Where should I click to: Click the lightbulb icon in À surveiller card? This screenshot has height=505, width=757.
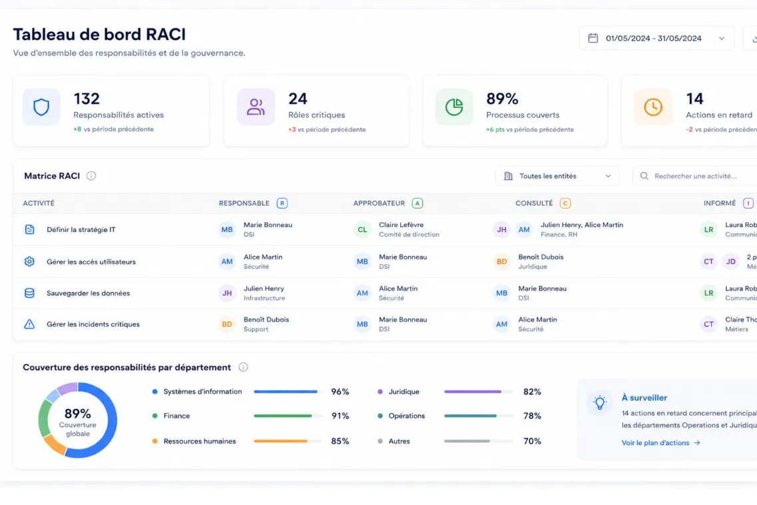600,402
